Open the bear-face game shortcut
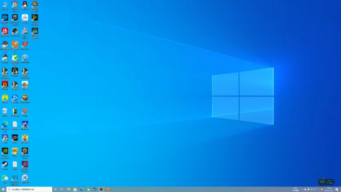Image resolution: width=341 pixels, height=192 pixels. click(x=25, y=98)
